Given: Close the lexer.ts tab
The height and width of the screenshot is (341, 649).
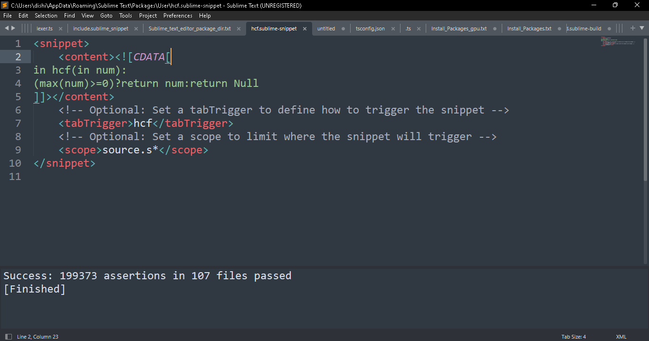Looking at the screenshot, I should (x=60, y=28).
